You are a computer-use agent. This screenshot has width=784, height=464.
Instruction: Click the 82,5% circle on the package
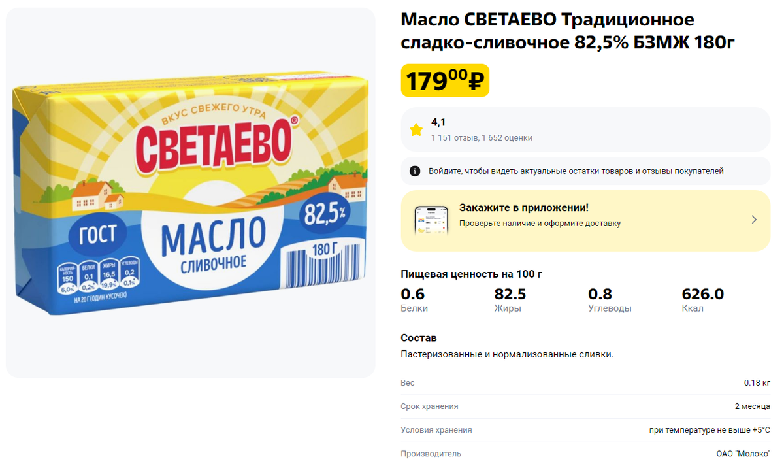(326, 212)
